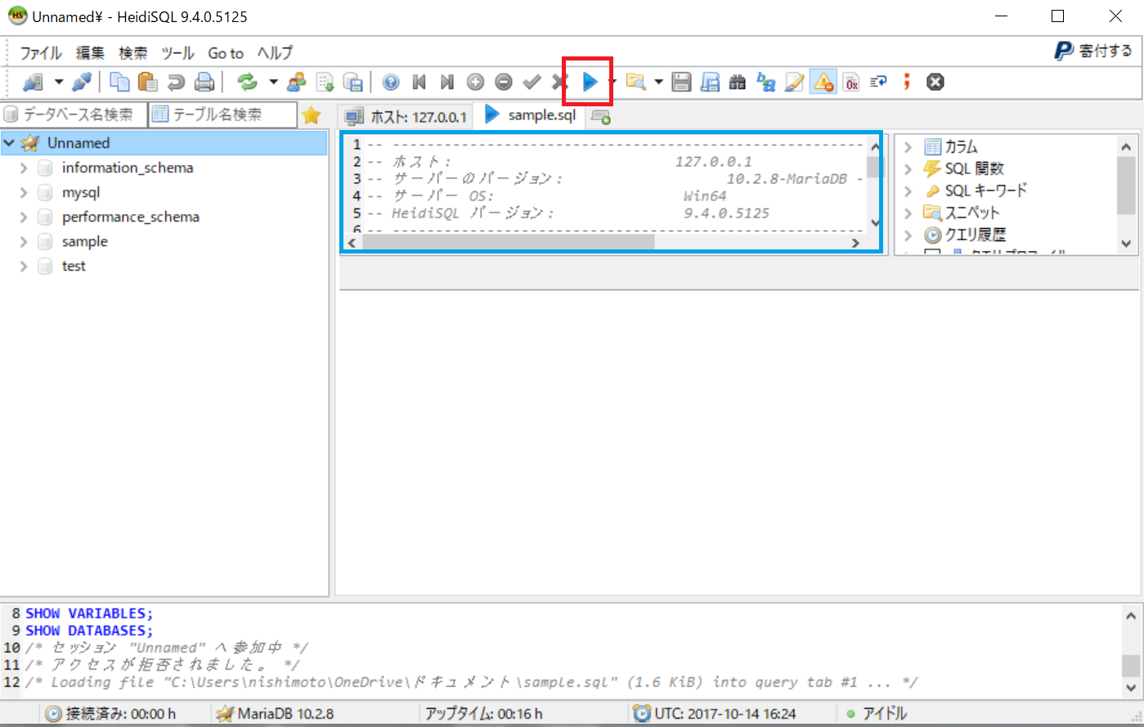Click the export database as SQL icon

[353, 82]
